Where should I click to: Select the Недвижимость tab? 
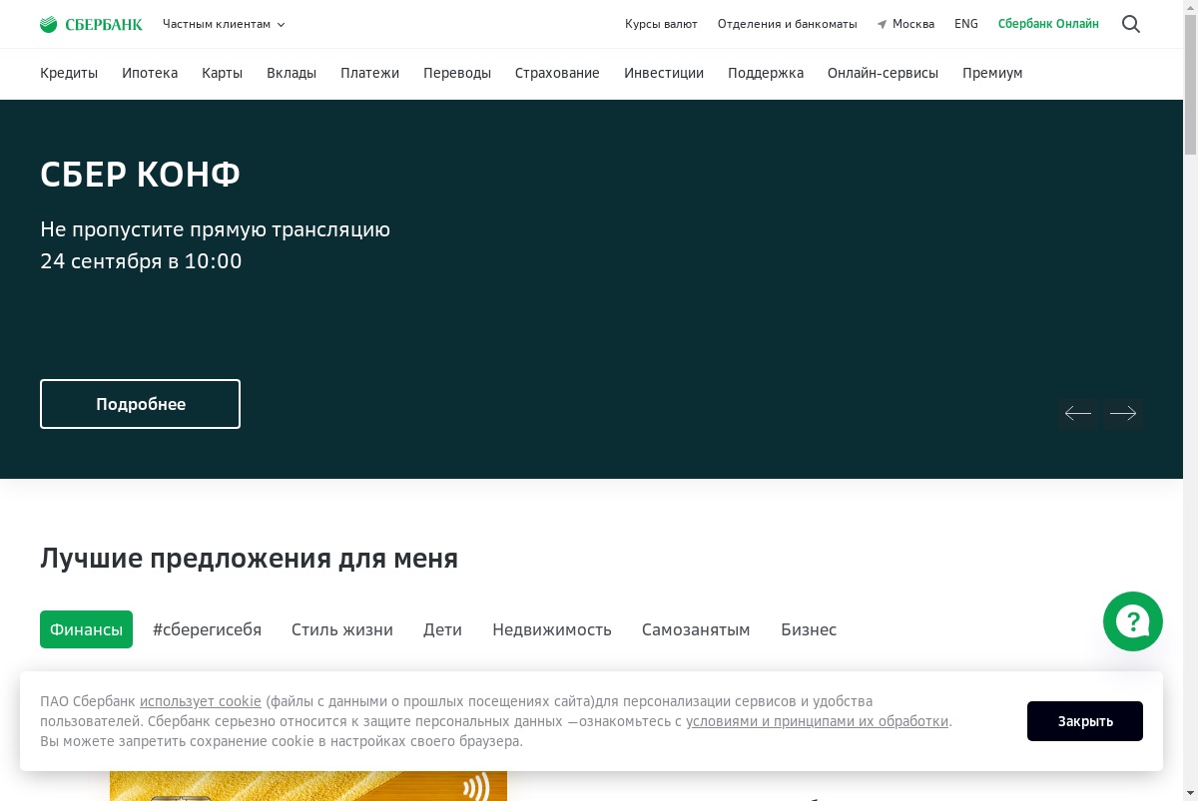(552, 629)
